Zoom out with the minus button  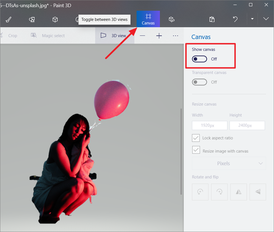[x=142, y=36]
